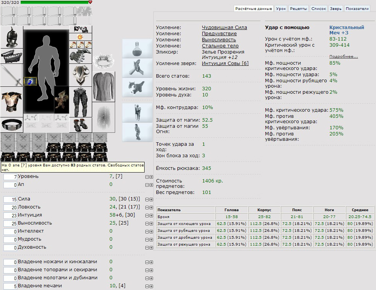Decrease Владение топорами и секирами with minus
The image size is (376, 290).
[147, 270]
